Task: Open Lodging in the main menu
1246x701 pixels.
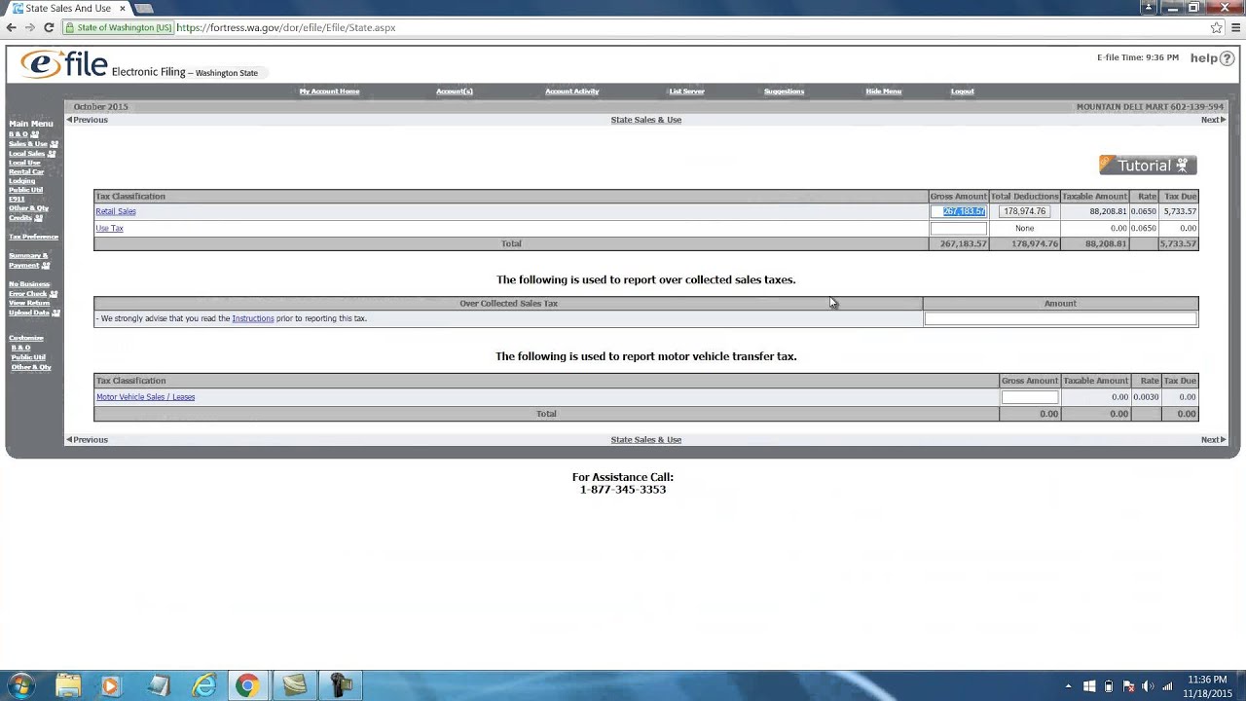Action: coord(21,181)
